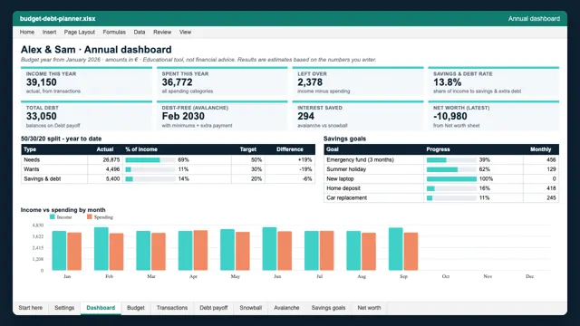
Task: Click the 'Annual dashboard' title bar label
Action: tap(534, 18)
